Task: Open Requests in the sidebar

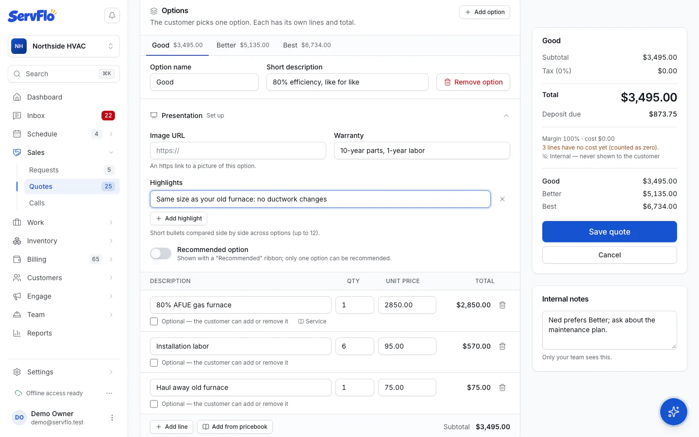Action: tap(72, 170)
